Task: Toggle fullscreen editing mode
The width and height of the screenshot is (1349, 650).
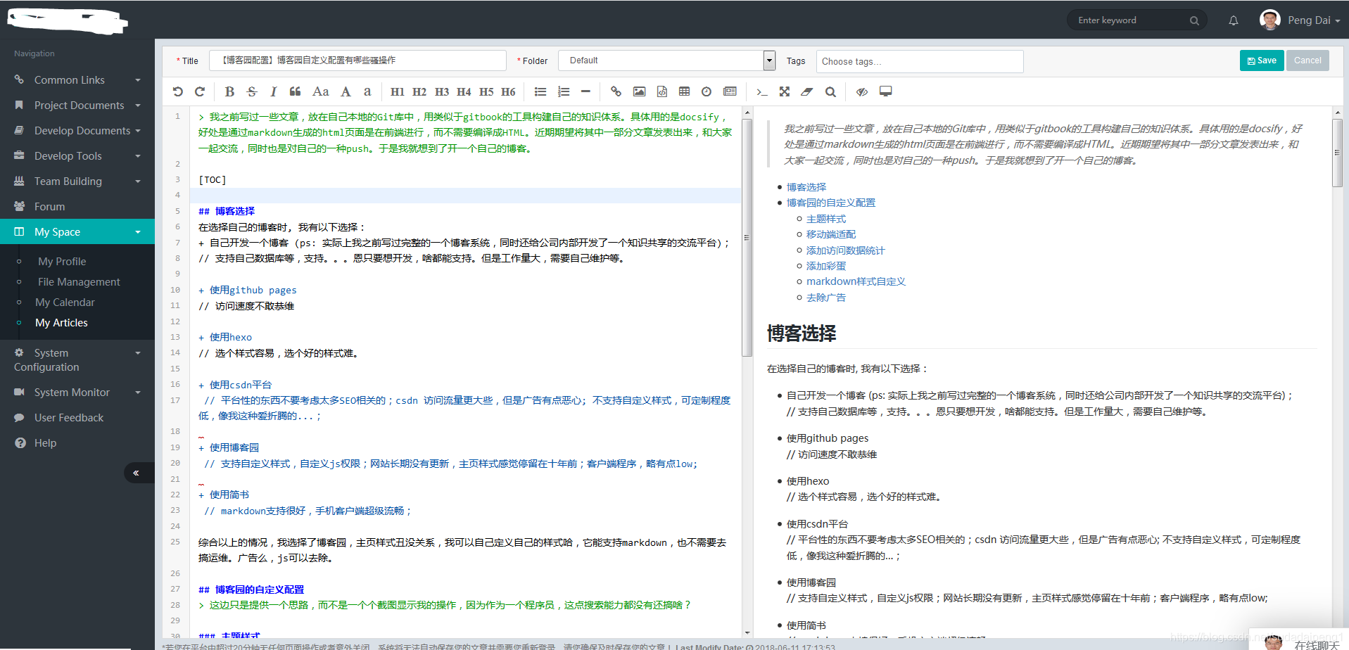Action: coord(785,91)
